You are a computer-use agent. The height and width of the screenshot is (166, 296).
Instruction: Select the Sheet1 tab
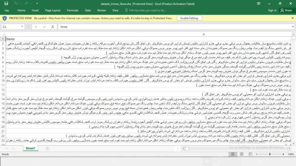click(x=30, y=148)
